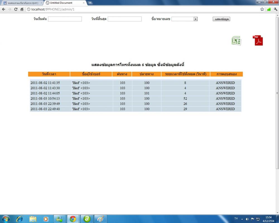279x223 pixels.
Task: Click duration value 8
Action: pos(185,83)
